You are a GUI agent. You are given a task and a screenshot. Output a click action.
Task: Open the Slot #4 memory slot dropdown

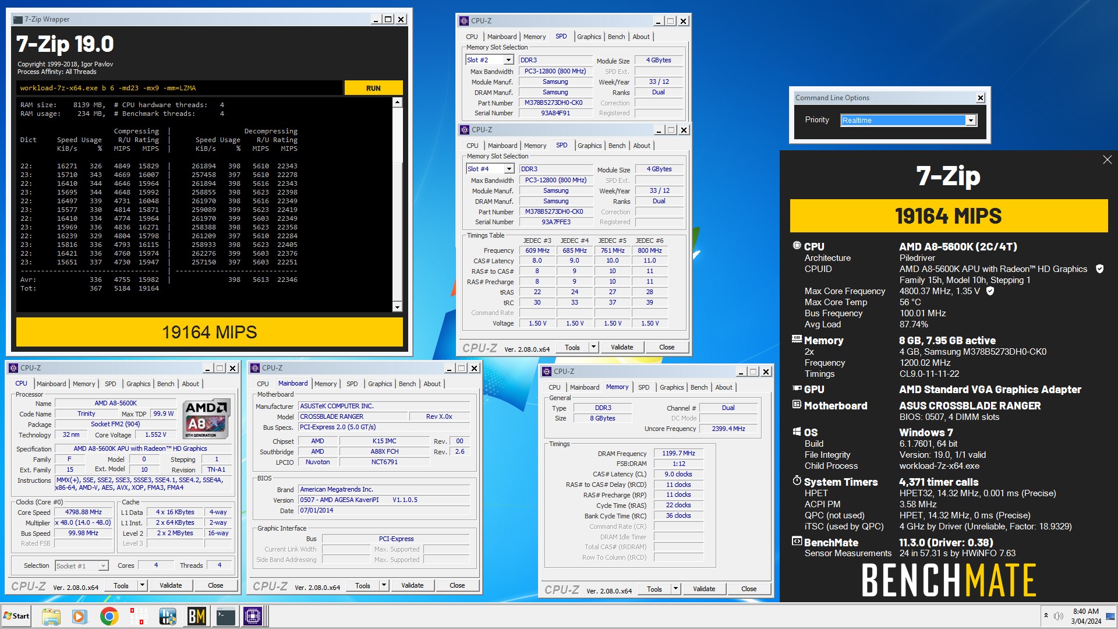(x=509, y=169)
